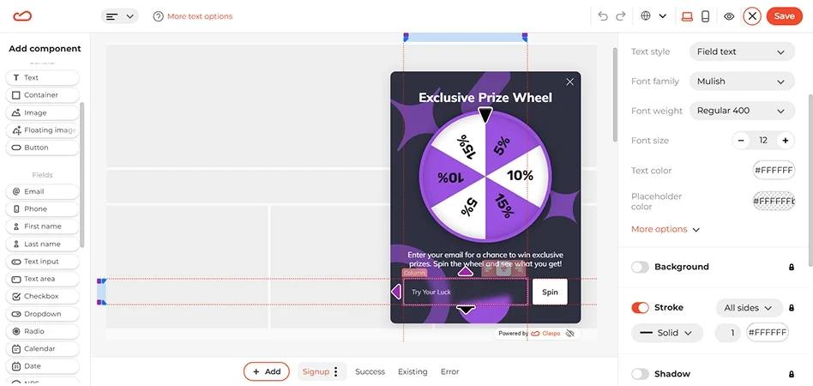
Task: Click the undo arrow icon
Action: coord(603,16)
